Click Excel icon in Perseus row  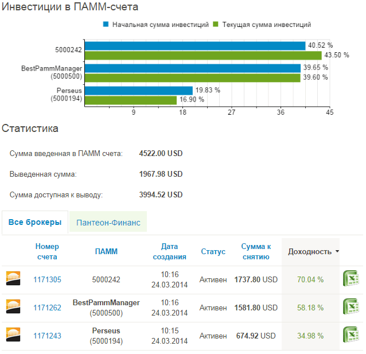(351, 334)
